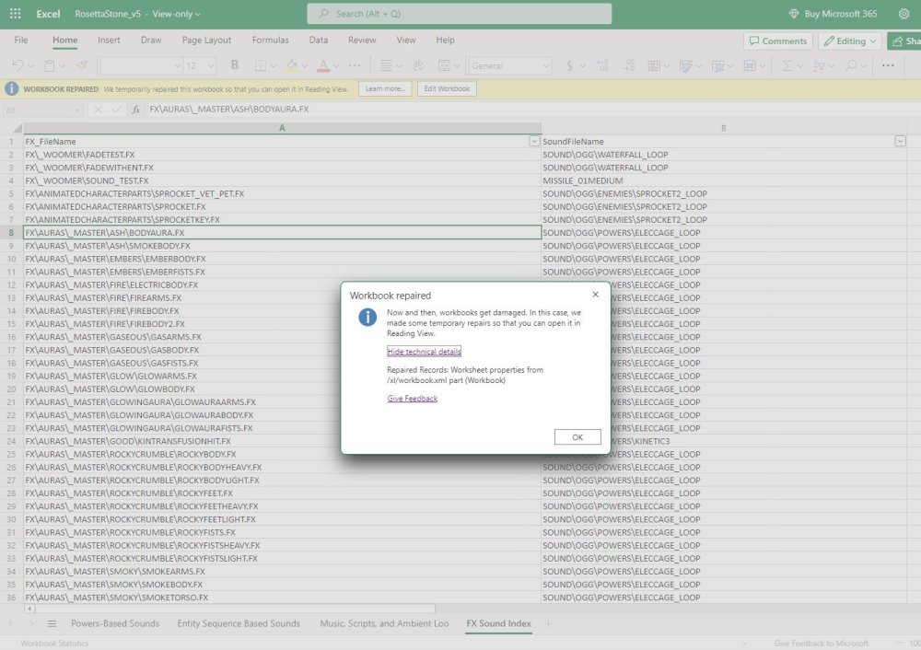The height and width of the screenshot is (650, 921).
Task: Click the add new sheet plus icon
Action: point(549,624)
